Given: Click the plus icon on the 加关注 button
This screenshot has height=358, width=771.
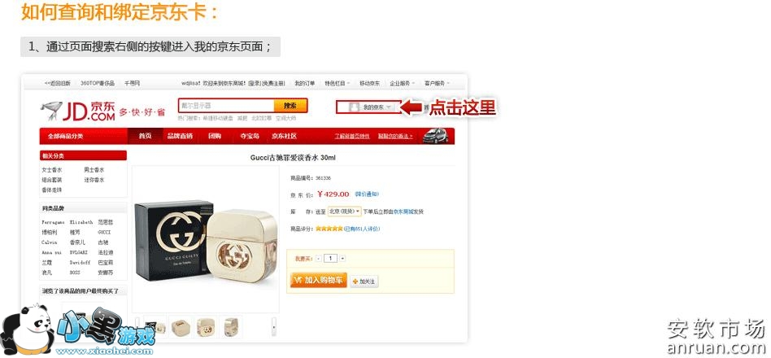Looking at the screenshot, I should click(355, 282).
